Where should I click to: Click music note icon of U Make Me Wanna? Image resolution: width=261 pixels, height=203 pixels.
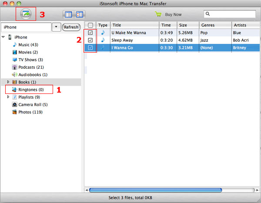pos(103,33)
